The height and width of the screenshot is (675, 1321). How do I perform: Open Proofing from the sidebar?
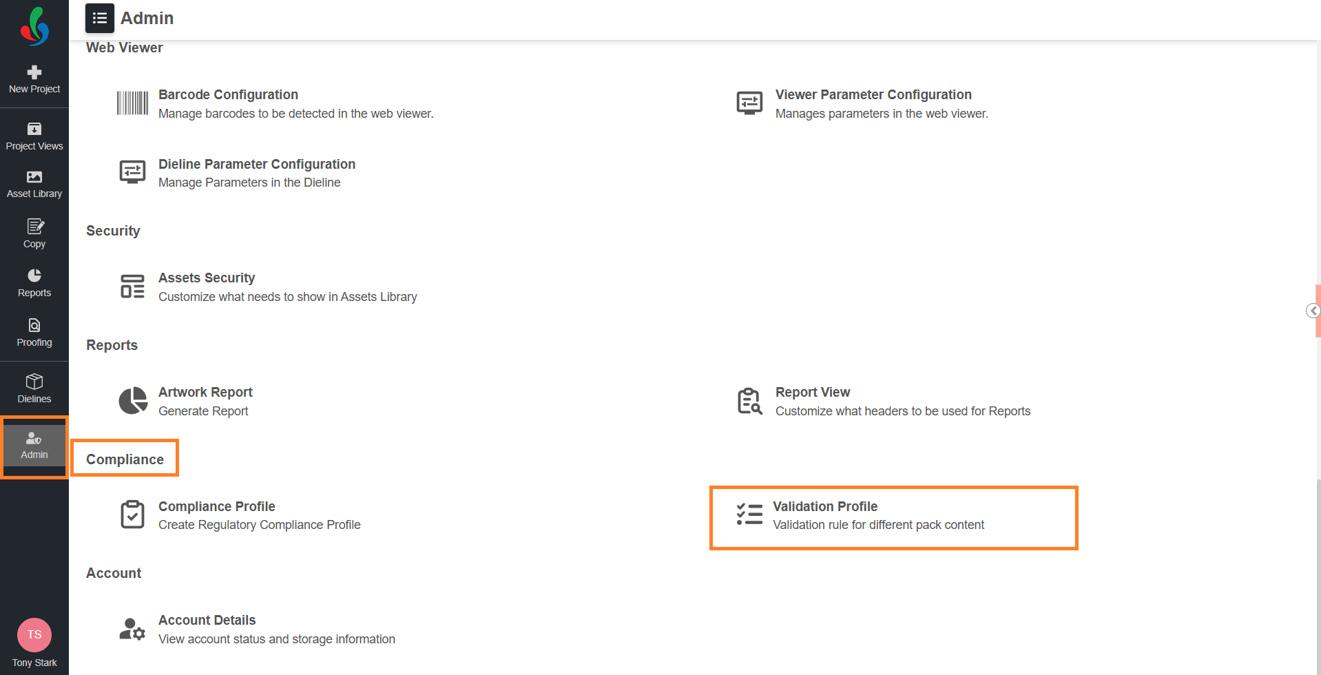(x=34, y=333)
